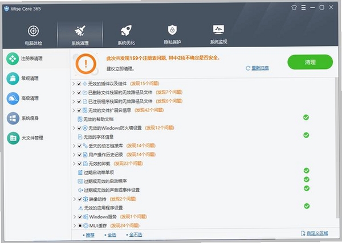Click the 映像劫持 bug icon
Image resolution: width=342 pixels, height=243 pixels.
[x=85, y=199]
